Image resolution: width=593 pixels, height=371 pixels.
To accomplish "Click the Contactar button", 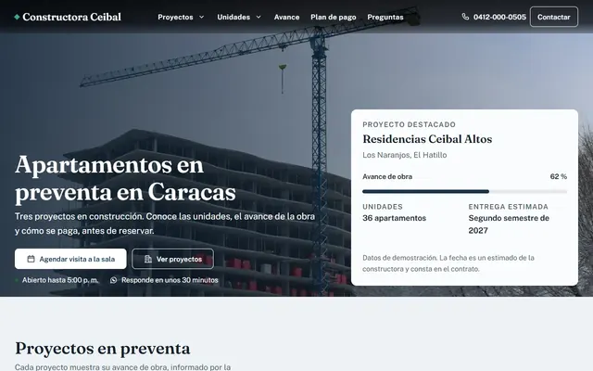I will tap(554, 17).
